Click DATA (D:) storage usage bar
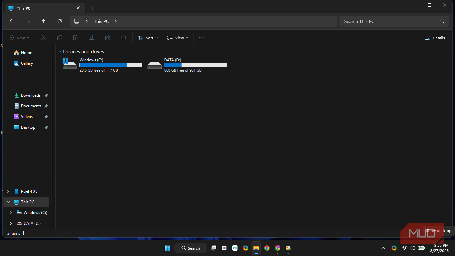 [196, 65]
